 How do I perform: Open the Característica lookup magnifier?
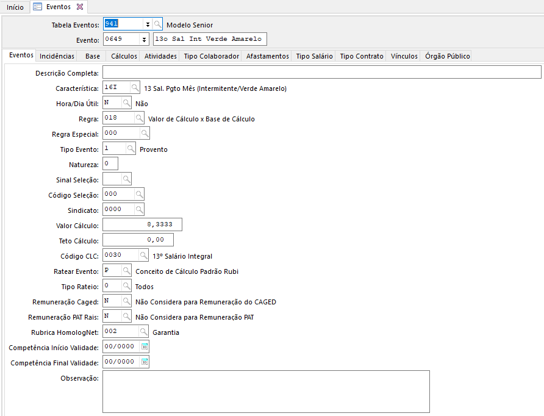[x=135, y=88]
